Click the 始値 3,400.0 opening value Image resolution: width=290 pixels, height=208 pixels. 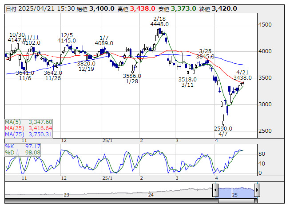tap(95, 9)
